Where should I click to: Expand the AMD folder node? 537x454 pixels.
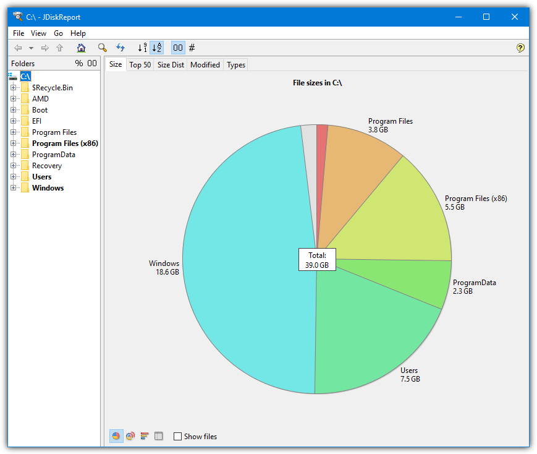(x=14, y=99)
